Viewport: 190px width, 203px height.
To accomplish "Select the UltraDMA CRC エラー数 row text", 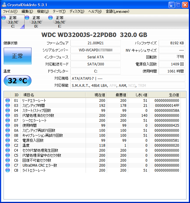I will tap(40, 165).
